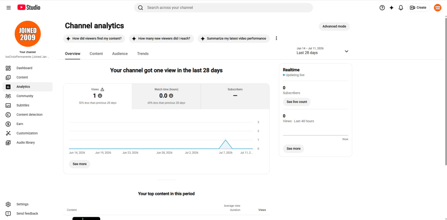Switch to the Trends tab

[x=143, y=54]
